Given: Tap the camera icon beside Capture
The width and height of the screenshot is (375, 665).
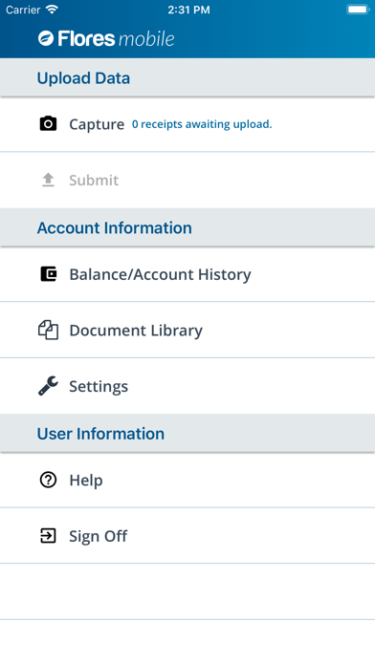Looking at the screenshot, I should tap(48, 124).
